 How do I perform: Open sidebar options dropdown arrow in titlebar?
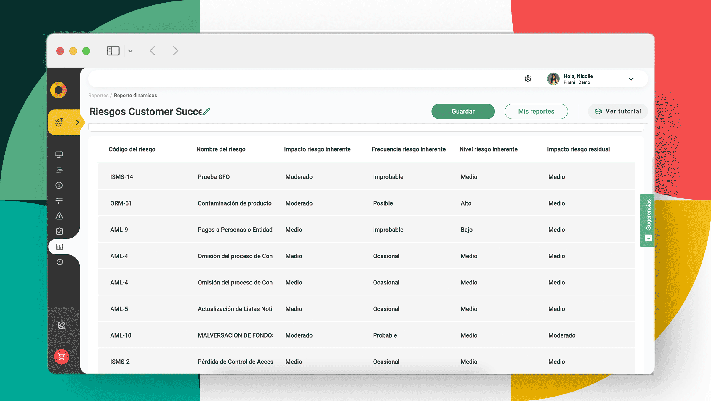[130, 51]
